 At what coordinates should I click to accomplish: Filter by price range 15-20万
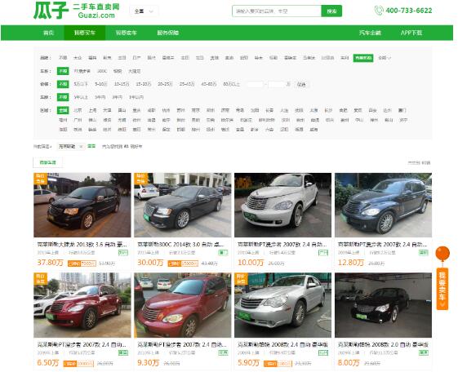tap(144, 84)
